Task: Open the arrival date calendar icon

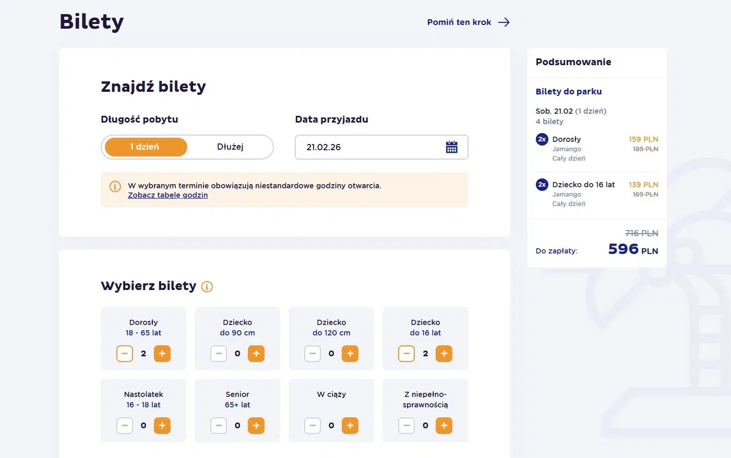Action: click(451, 147)
